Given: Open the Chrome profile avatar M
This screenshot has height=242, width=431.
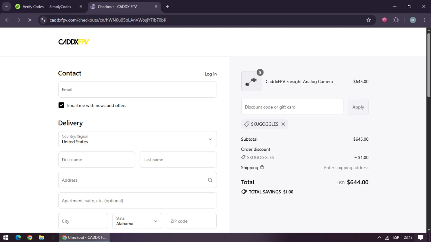Looking at the screenshot, I should pyautogui.click(x=413, y=20).
